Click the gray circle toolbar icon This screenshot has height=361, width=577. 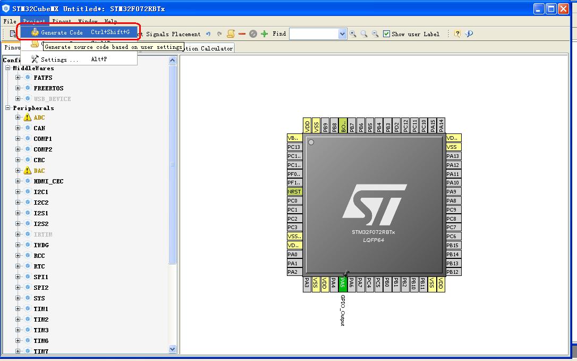coord(253,34)
